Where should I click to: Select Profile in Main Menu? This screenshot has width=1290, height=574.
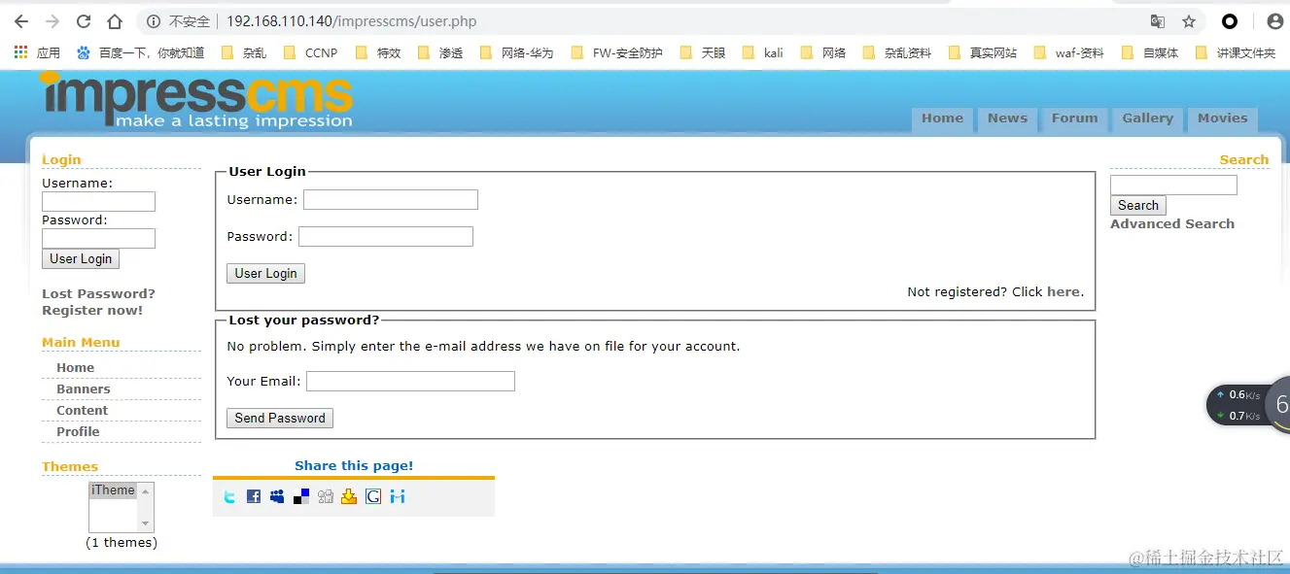tap(78, 432)
